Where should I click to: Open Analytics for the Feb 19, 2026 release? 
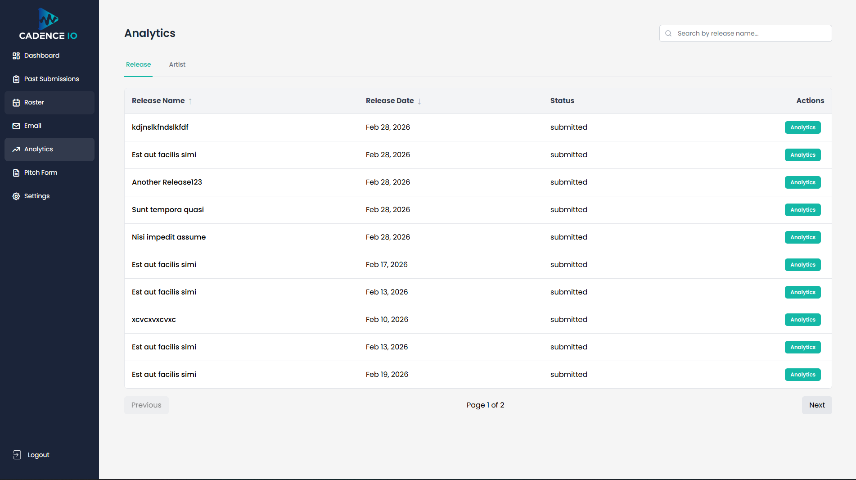pyautogui.click(x=803, y=375)
